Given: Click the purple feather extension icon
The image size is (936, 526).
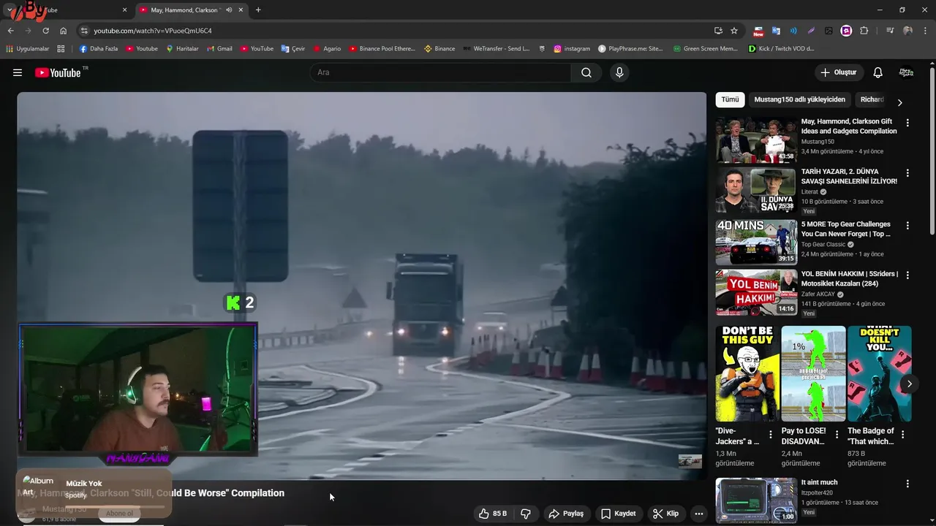Looking at the screenshot, I should click(x=811, y=31).
